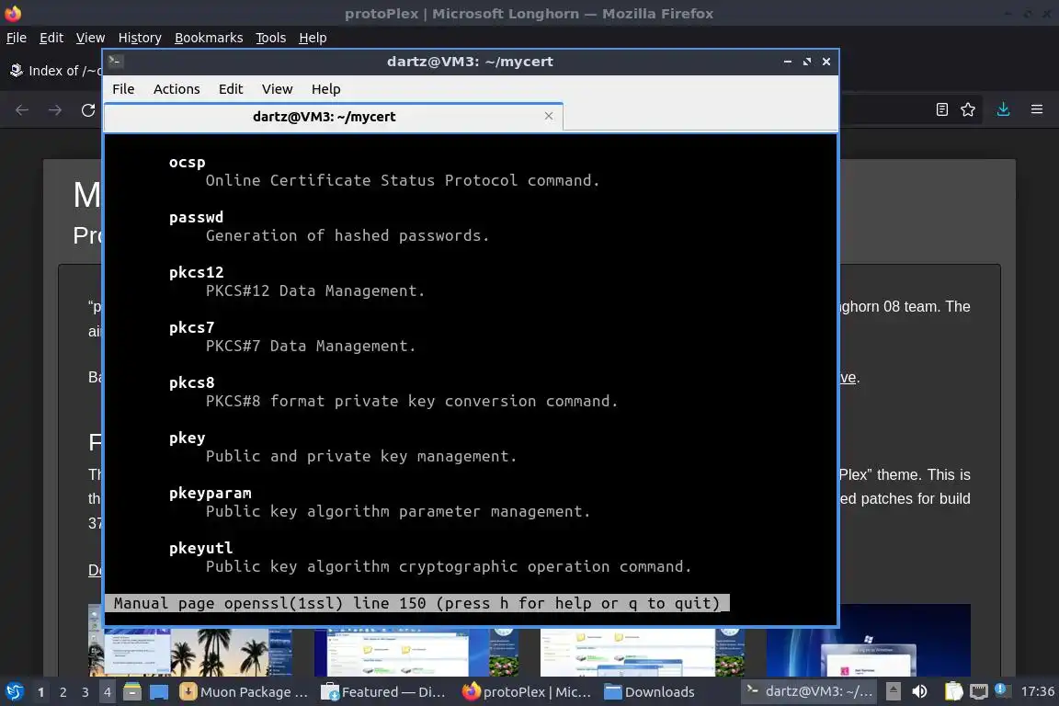Open Firefox Tools menu

(x=271, y=38)
